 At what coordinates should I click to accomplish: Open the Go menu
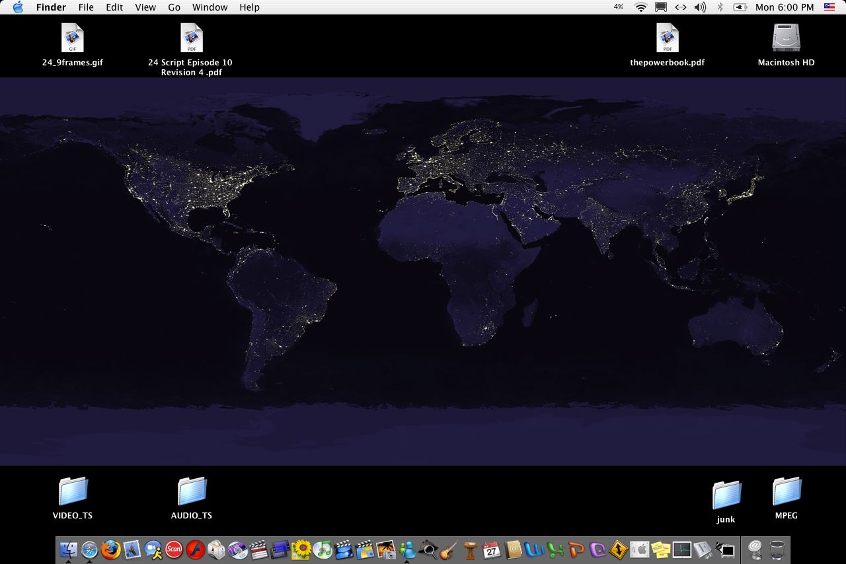click(174, 7)
